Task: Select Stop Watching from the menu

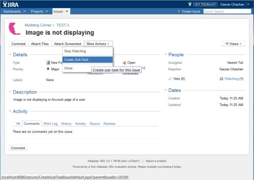Action: [88, 51]
